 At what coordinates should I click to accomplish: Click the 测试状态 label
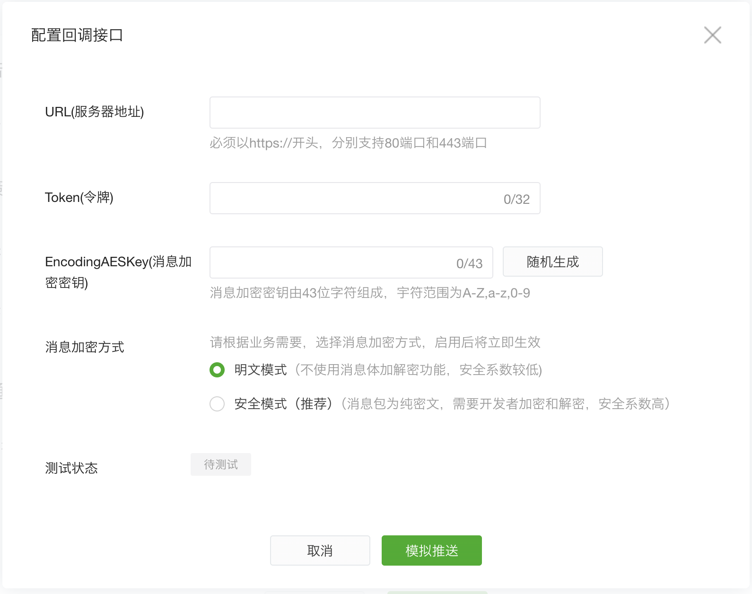(x=71, y=468)
